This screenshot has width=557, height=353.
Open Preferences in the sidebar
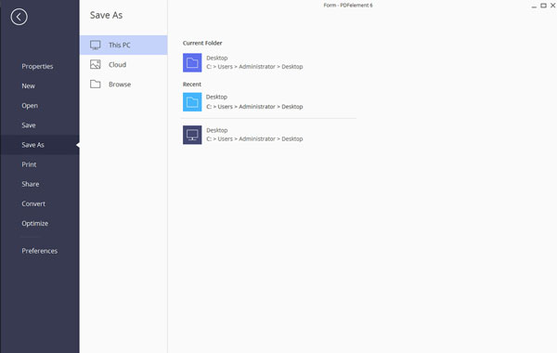click(x=39, y=251)
